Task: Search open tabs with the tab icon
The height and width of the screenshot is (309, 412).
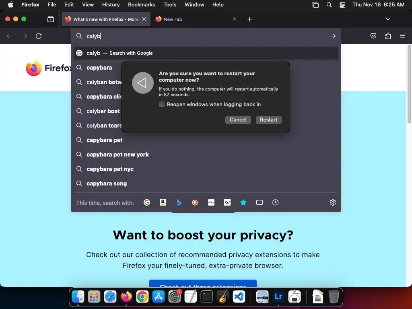Action: (260, 202)
